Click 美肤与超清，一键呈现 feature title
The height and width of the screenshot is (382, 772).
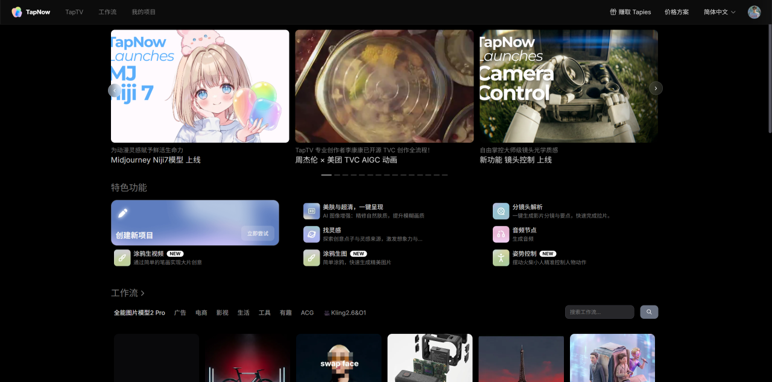[353, 207]
